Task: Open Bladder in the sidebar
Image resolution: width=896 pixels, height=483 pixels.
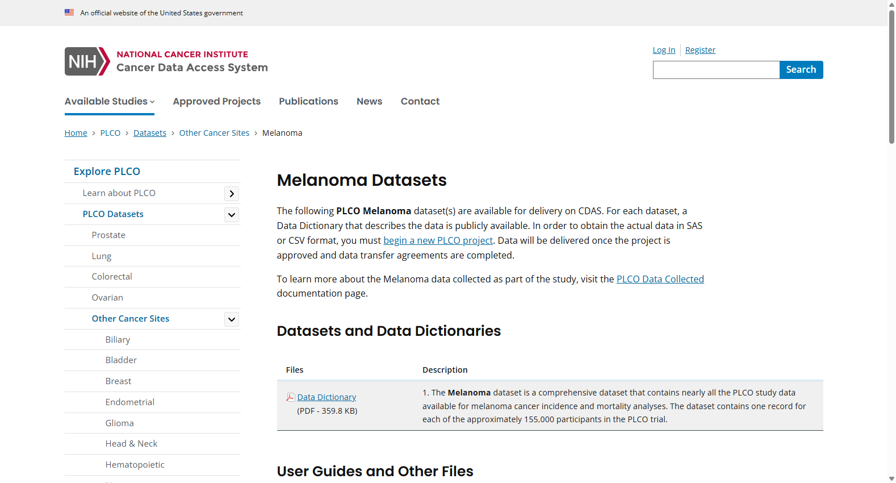Action: click(x=121, y=360)
